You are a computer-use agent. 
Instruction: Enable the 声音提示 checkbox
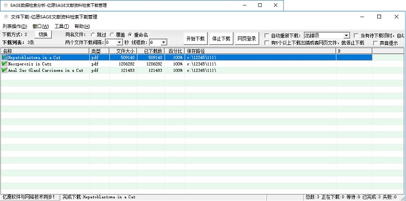pos(376,43)
